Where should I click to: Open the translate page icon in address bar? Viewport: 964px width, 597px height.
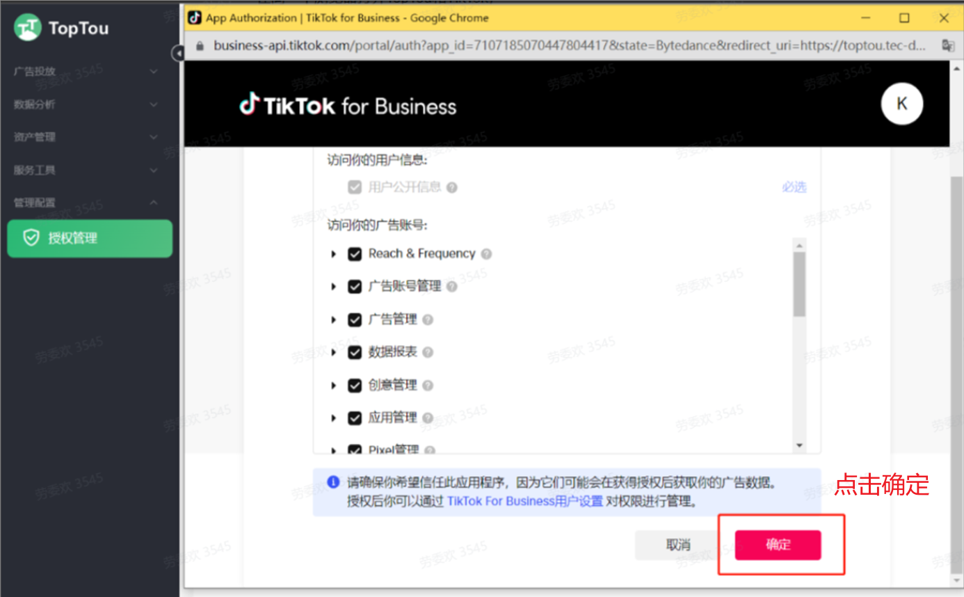point(947,46)
